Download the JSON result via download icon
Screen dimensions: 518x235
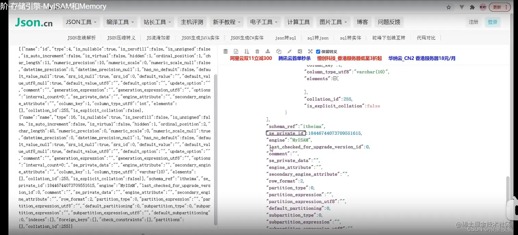coord(268,51)
